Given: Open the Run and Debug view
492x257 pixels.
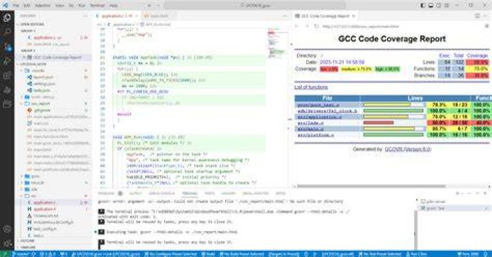Looking at the screenshot, I should tap(7, 61).
